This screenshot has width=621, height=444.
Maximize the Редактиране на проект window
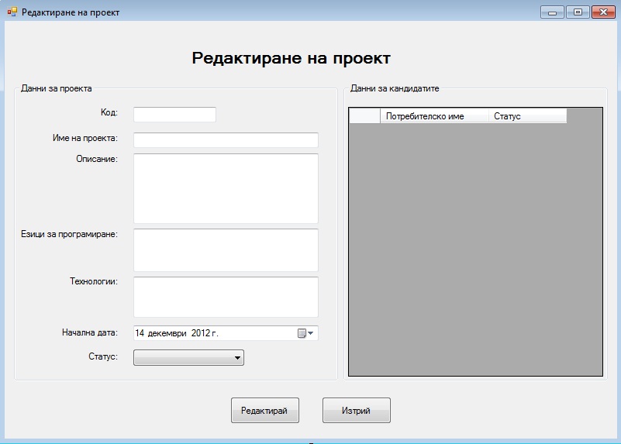click(578, 12)
